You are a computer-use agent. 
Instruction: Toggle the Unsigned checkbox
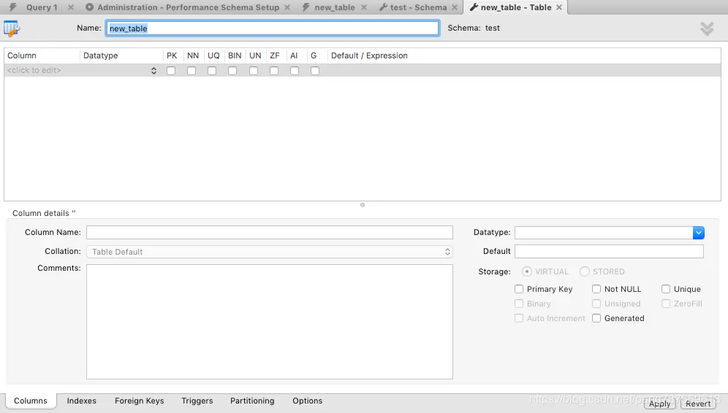596,304
